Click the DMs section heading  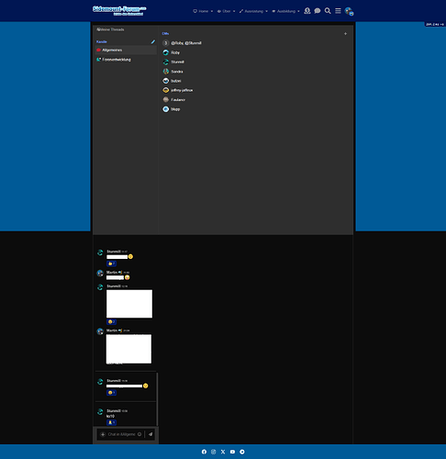pos(165,34)
